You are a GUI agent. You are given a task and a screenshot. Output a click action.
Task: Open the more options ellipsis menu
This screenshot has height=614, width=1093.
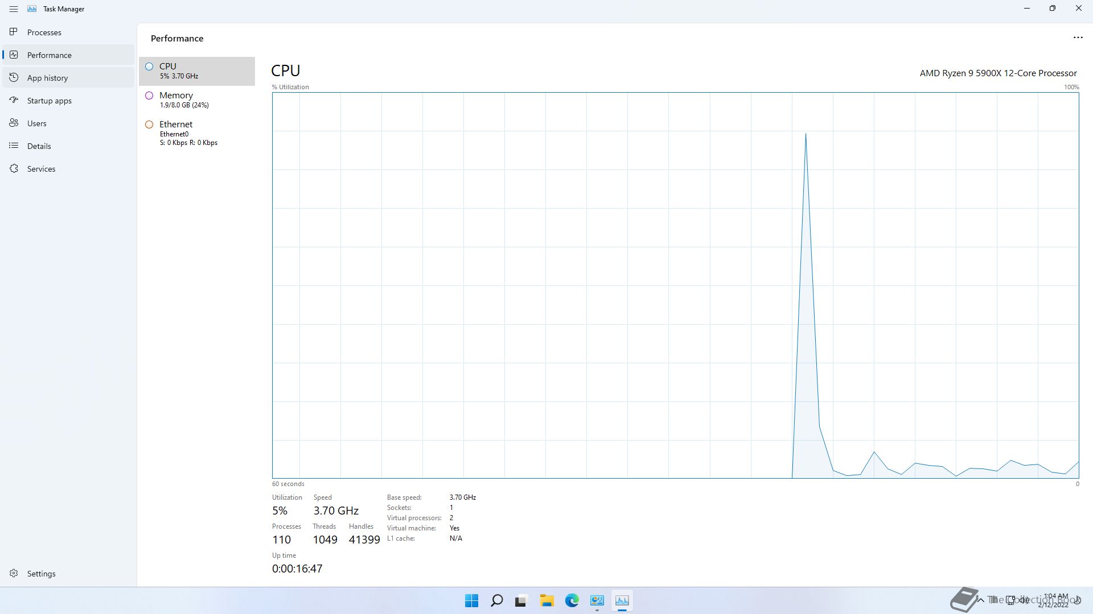[1078, 38]
